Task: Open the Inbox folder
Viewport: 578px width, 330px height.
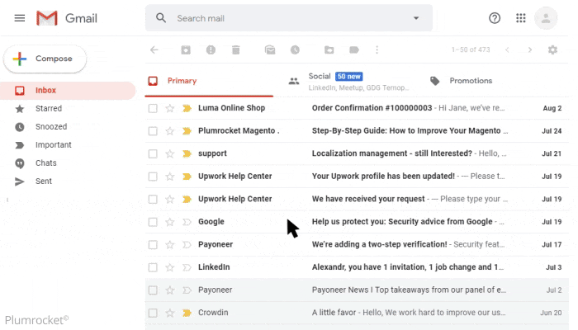Action: [x=69, y=90]
